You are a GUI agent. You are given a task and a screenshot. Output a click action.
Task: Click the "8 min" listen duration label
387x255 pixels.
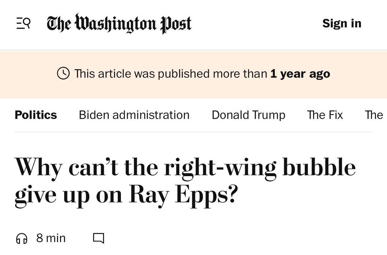click(x=51, y=238)
